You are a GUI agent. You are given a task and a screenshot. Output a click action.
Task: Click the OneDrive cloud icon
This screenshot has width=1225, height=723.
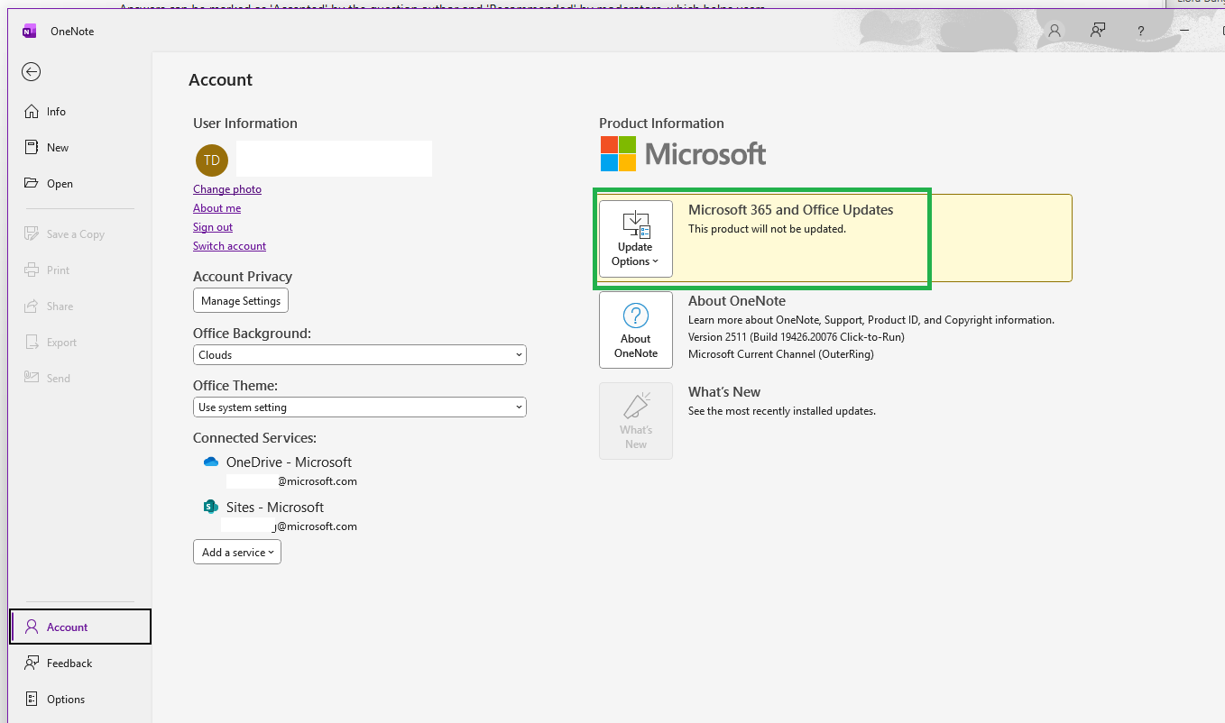pyautogui.click(x=211, y=462)
